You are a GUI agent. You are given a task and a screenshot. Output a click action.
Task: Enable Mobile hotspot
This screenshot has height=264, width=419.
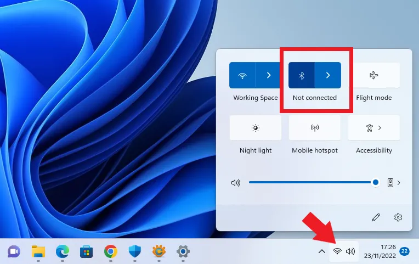315,128
